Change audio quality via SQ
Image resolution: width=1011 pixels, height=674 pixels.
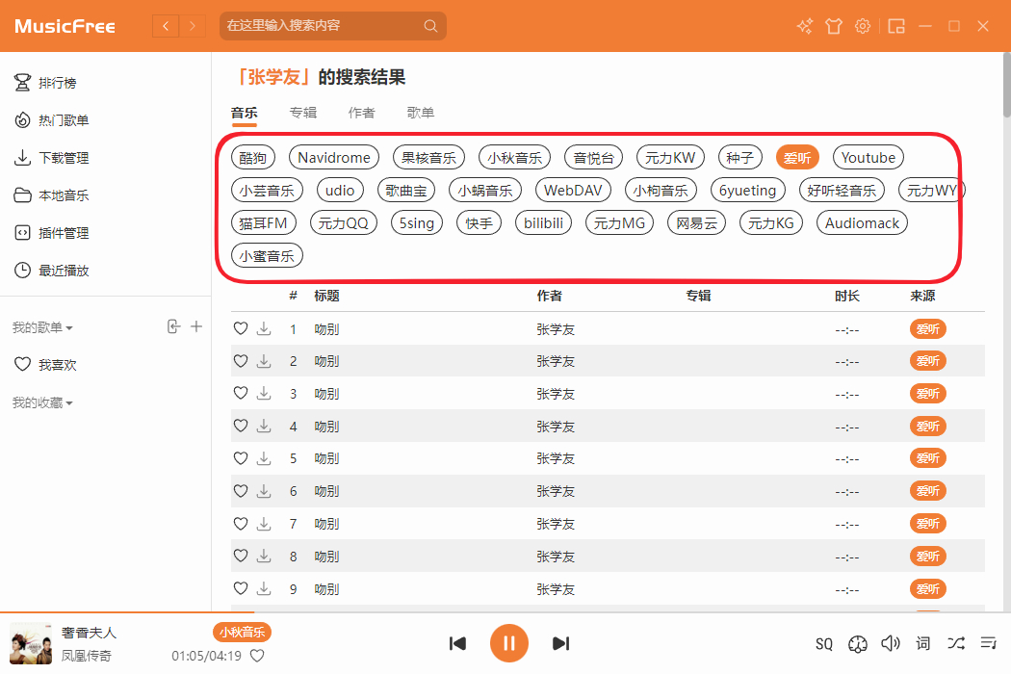(x=824, y=644)
